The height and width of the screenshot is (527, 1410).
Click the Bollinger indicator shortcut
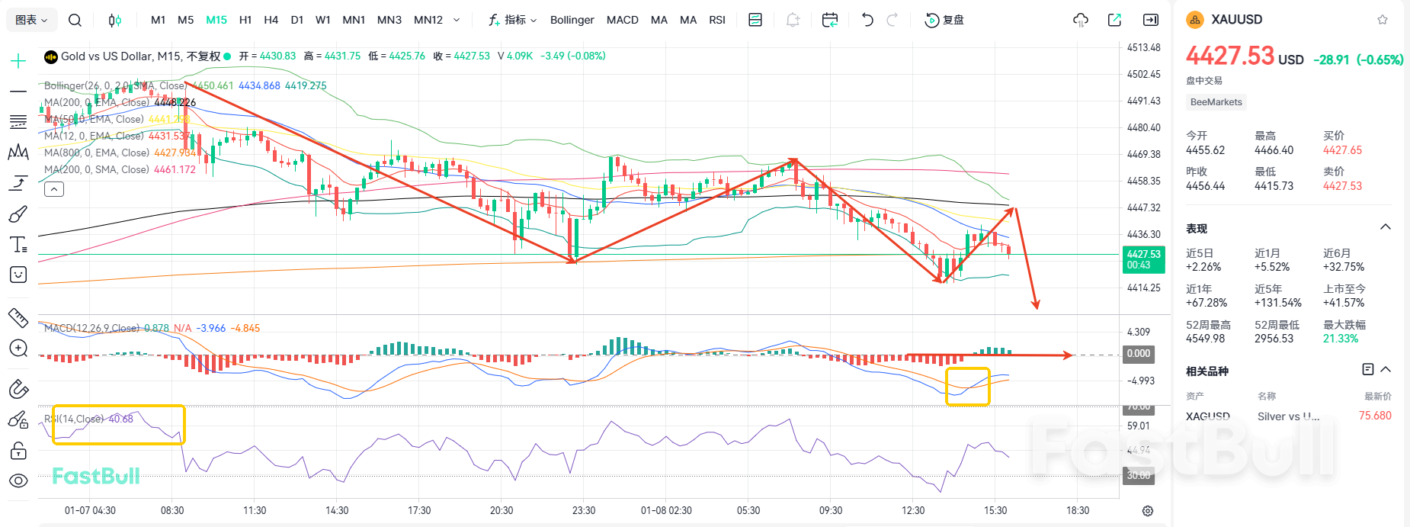click(x=572, y=20)
